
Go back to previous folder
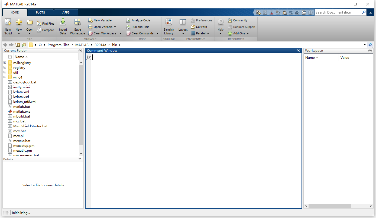(x=5, y=45)
